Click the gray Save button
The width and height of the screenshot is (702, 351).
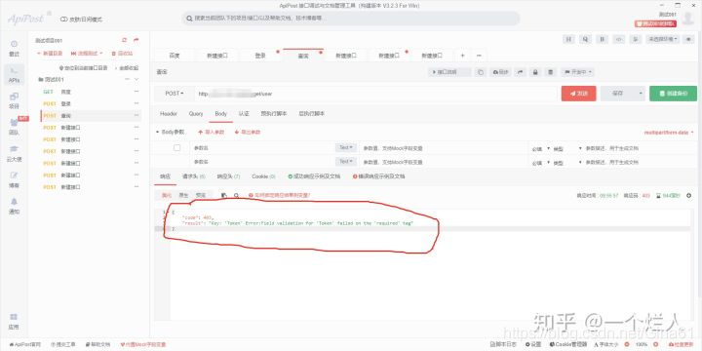pyautogui.click(x=618, y=94)
